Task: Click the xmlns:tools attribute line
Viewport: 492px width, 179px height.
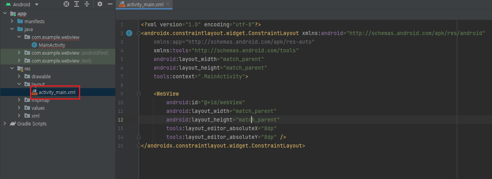Action: tap(226, 50)
